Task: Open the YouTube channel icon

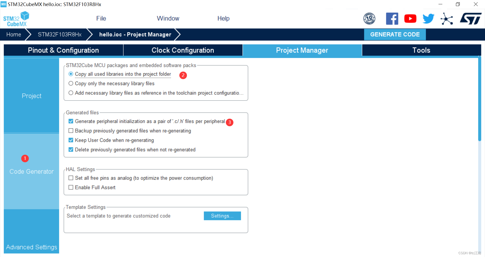Action: pyautogui.click(x=410, y=19)
